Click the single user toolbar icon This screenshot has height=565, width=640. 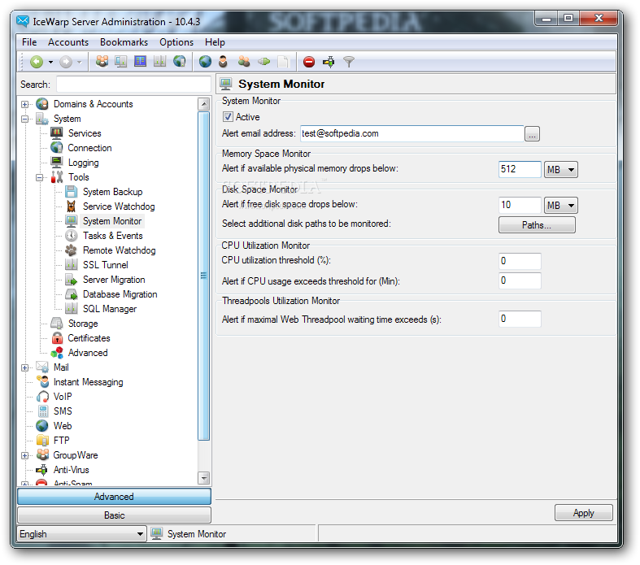click(223, 62)
